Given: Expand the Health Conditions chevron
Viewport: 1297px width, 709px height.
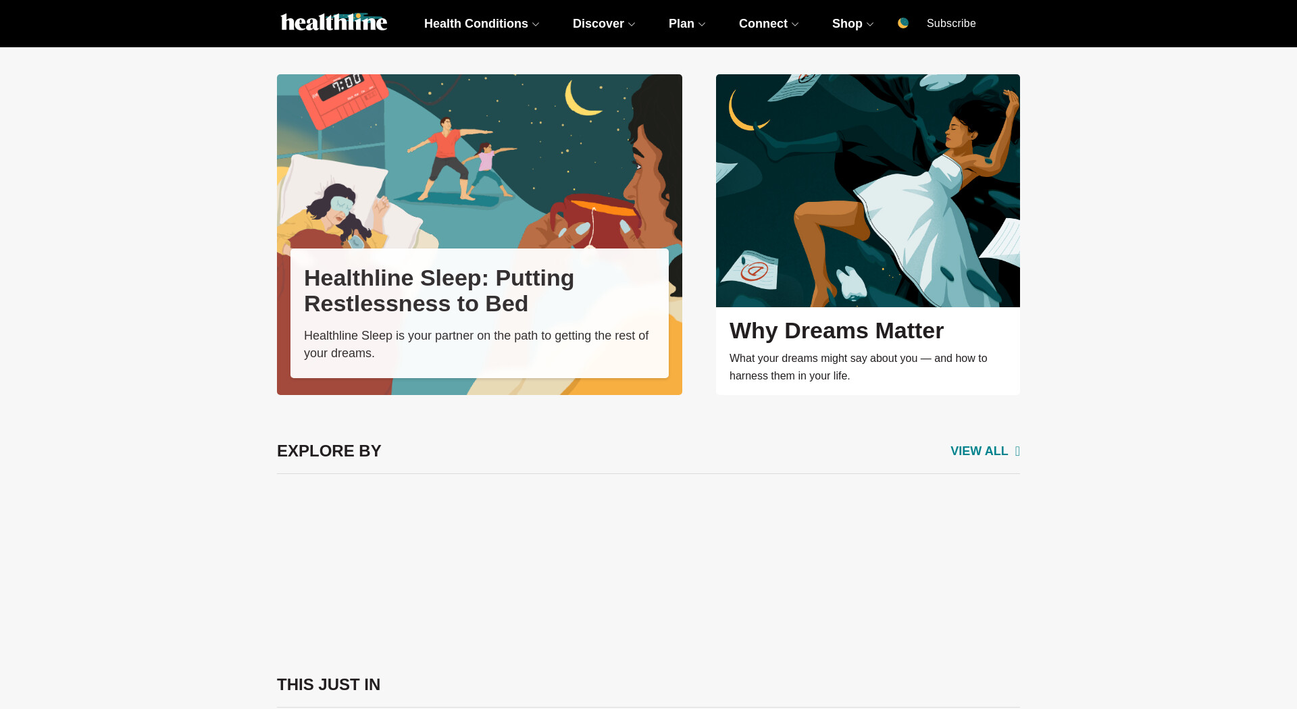Looking at the screenshot, I should (536, 24).
